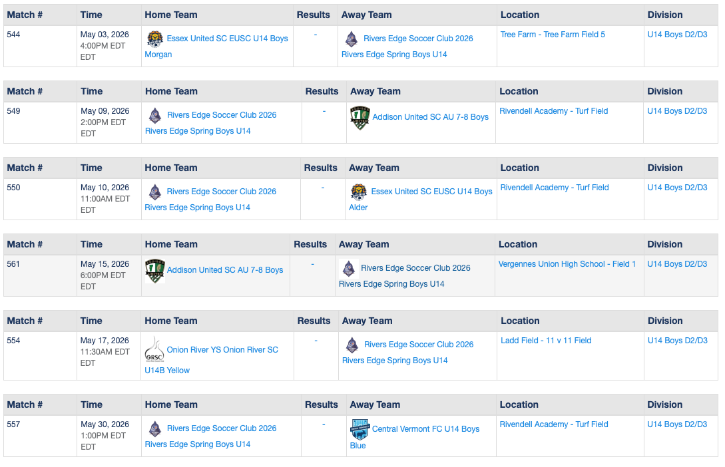This screenshot has width=725, height=467.
Task: Click Onion River YS Onion River SC team link
Action: click(x=222, y=350)
